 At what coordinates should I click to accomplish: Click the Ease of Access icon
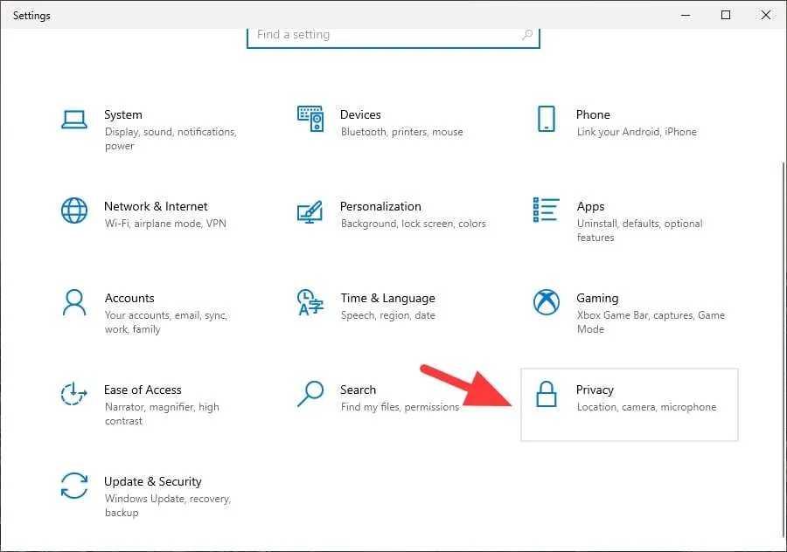[x=73, y=394]
